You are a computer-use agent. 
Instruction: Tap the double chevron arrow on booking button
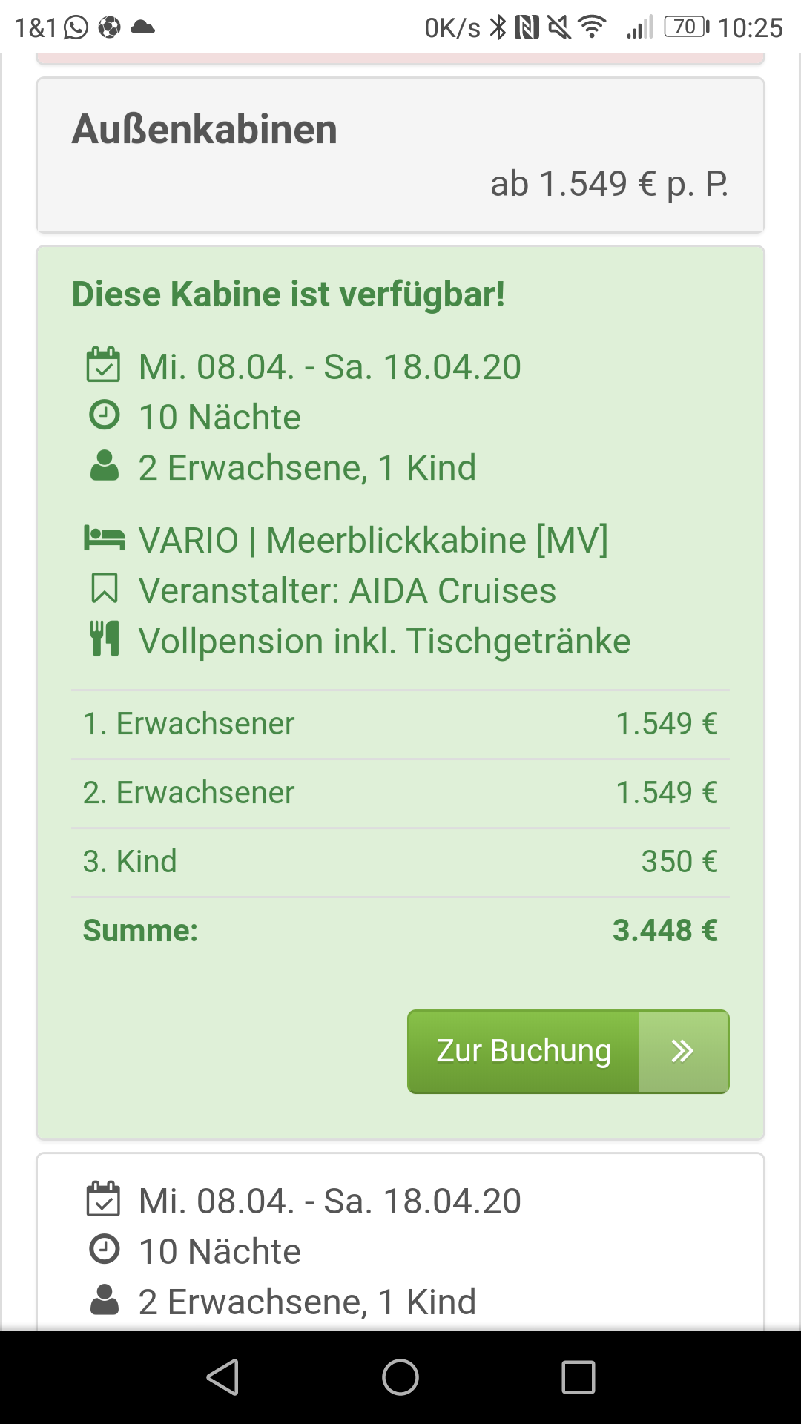point(682,1051)
